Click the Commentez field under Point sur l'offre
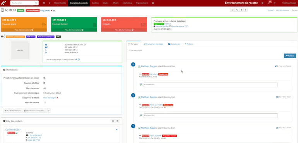The width and height of the screenshot is (298, 143). coord(211,116)
